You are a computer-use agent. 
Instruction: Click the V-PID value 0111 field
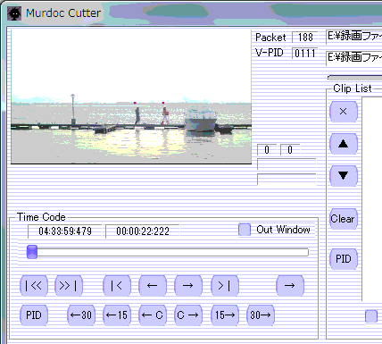pyautogui.click(x=305, y=54)
